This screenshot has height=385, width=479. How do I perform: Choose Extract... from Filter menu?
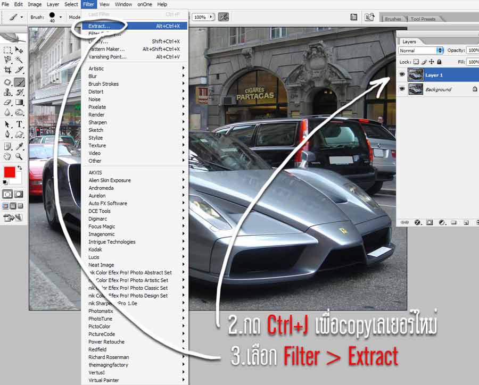135,26
